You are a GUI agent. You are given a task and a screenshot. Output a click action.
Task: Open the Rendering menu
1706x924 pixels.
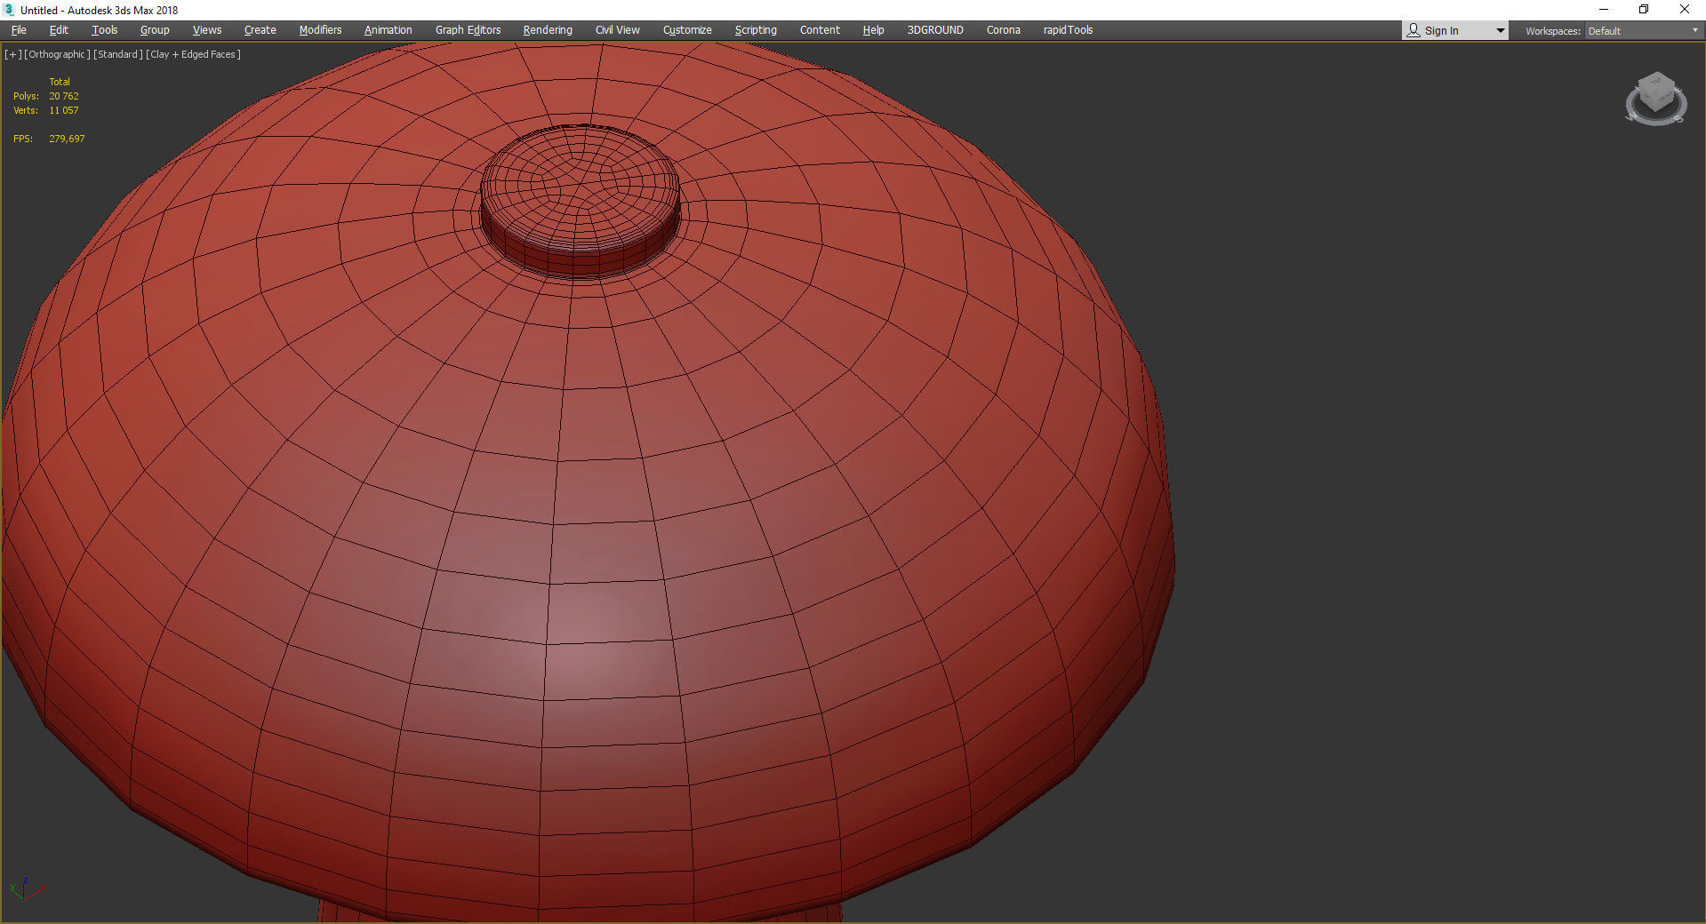point(548,30)
